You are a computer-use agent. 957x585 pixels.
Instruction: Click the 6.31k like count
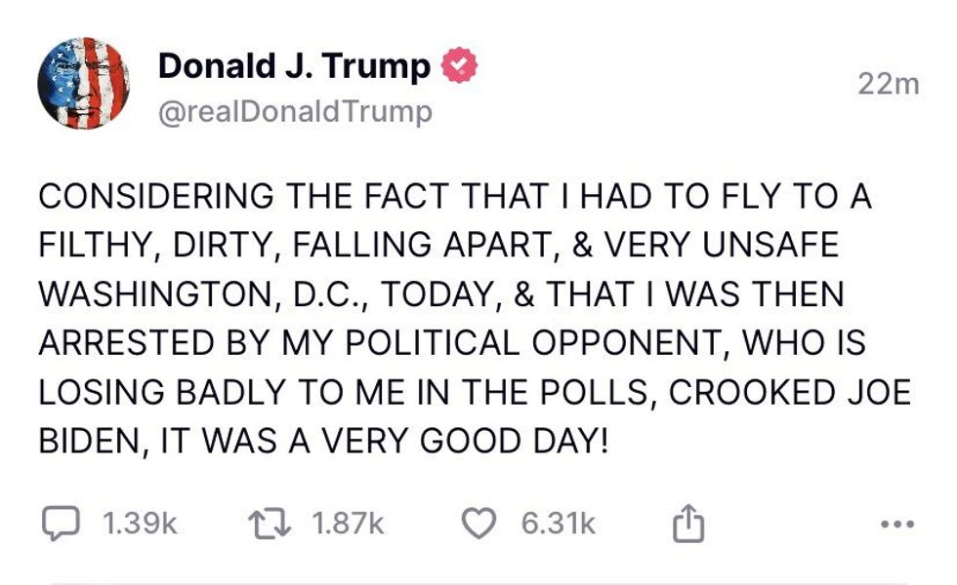(x=558, y=525)
